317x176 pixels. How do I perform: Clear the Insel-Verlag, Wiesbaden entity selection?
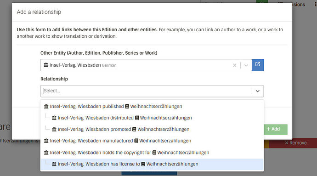pos(234,65)
